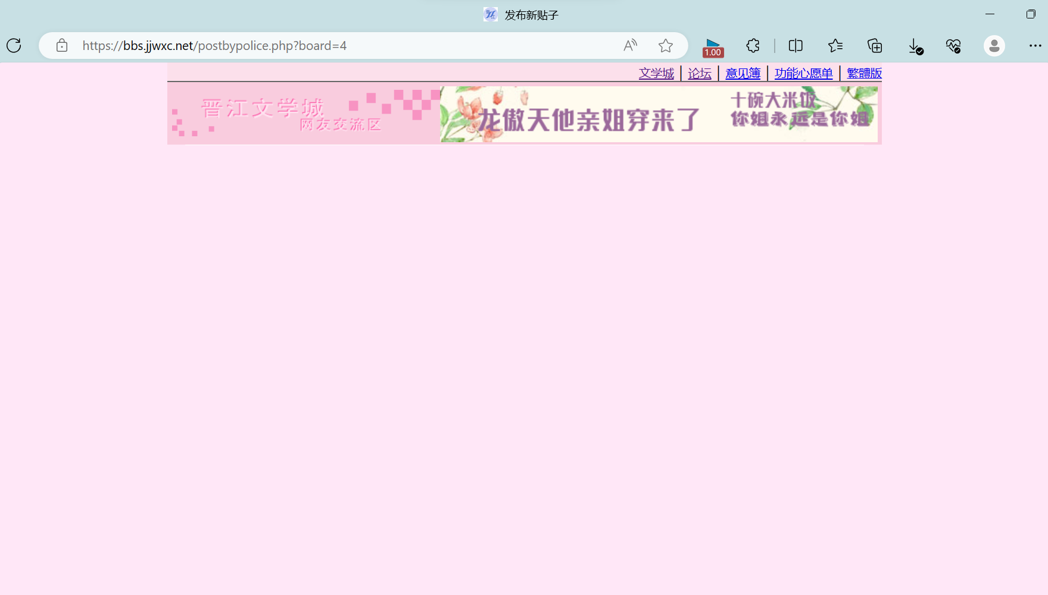Add this page to favorites with the star
This screenshot has width=1048, height=595.
pos(666,46)
